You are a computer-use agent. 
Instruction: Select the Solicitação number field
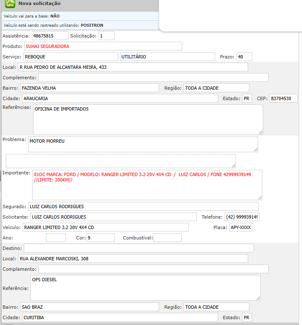106,36
